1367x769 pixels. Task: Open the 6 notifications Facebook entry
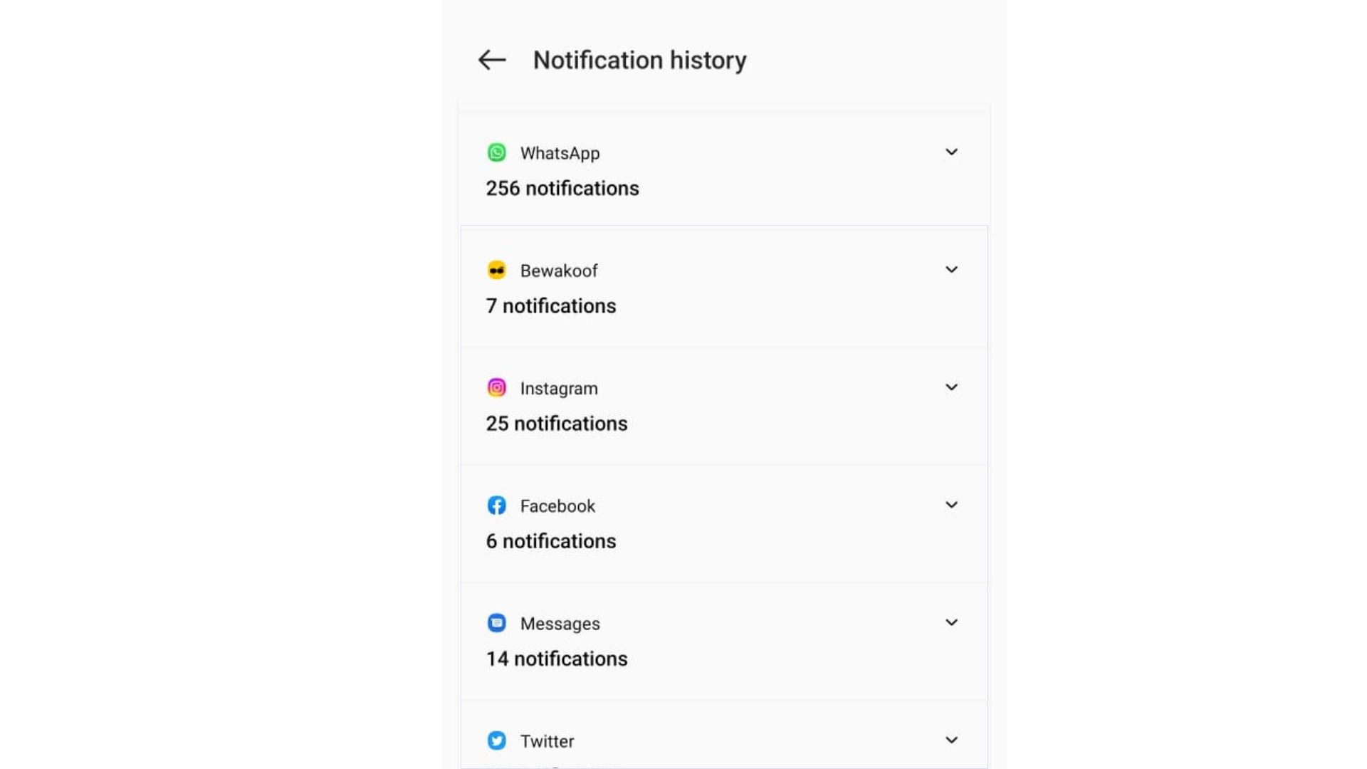551,541
